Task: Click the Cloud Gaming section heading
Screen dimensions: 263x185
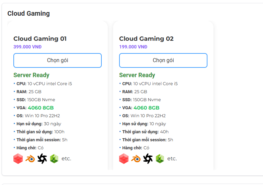Action: pyautogui.click(x=28, y=13)
